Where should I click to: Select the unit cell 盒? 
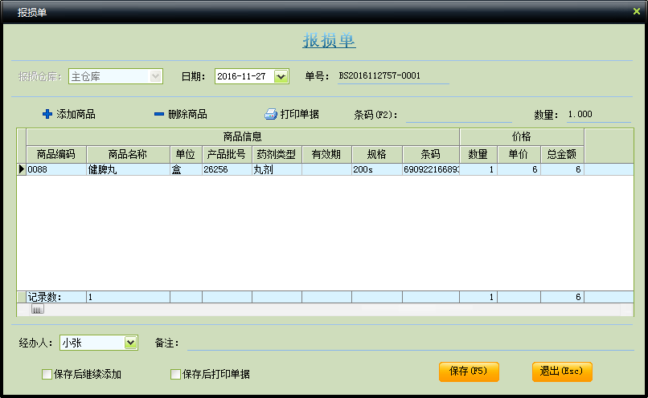(186, 169)
